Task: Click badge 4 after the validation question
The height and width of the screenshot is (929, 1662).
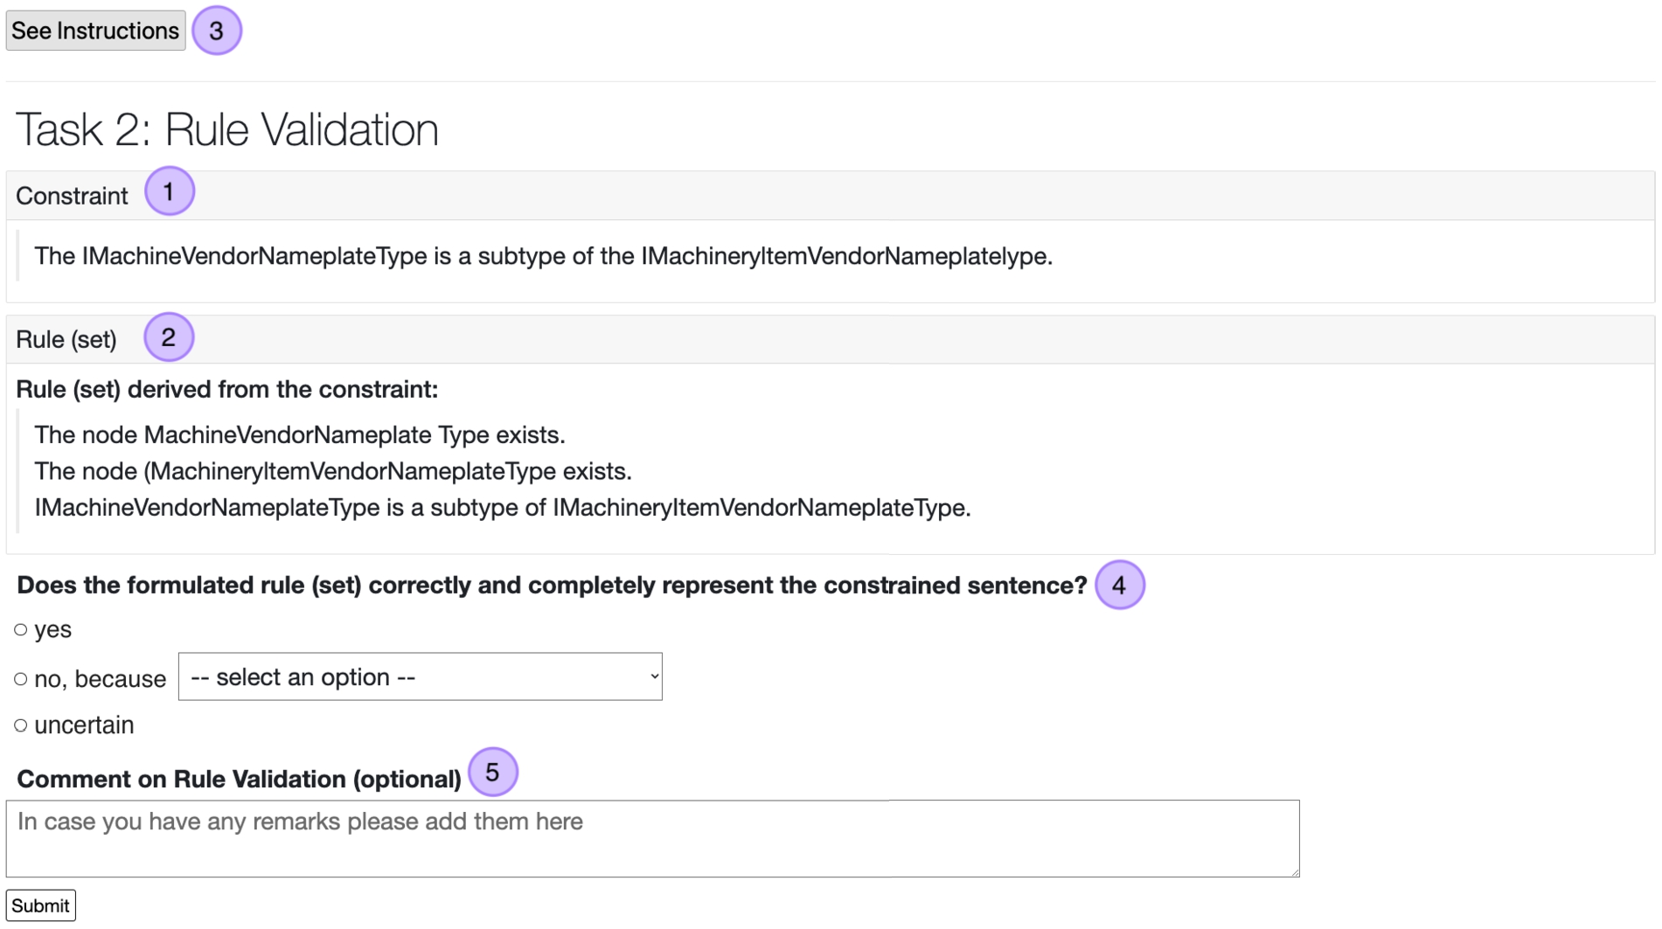Action: click(x=1119, y=585)
